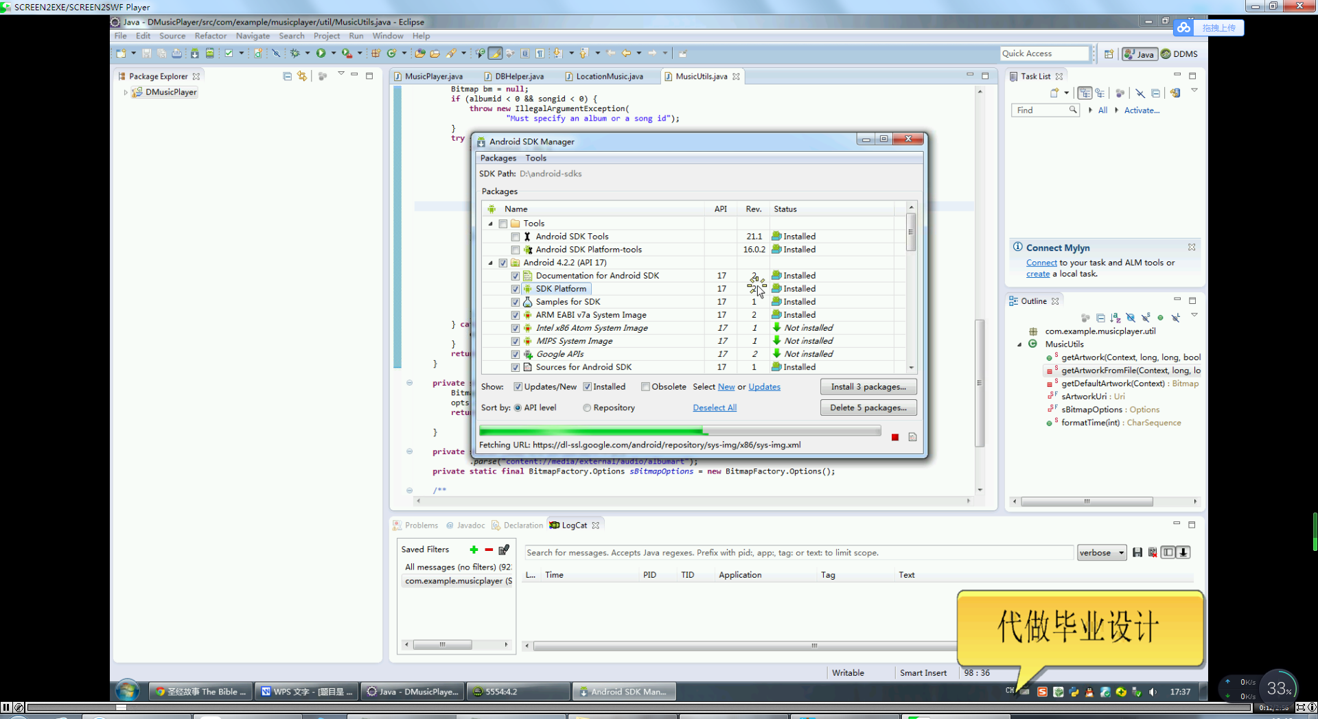Click the Open Perspective icon
This screenshot has height=719, width=1318.
1109,54
